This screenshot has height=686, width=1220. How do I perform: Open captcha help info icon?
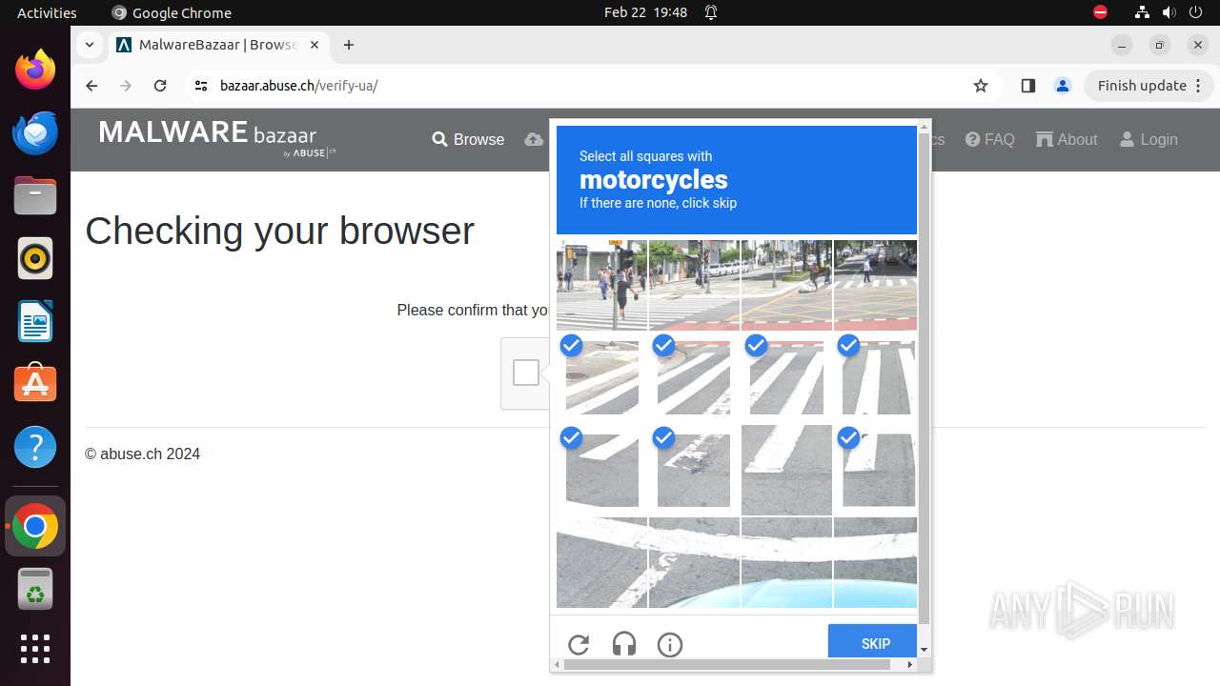[x=670, y=645]
